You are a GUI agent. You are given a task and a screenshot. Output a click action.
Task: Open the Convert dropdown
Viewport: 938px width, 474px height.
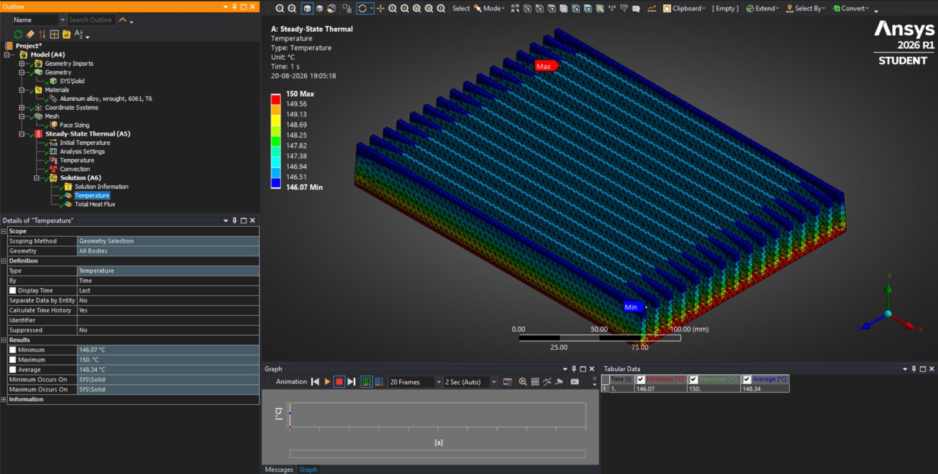click(x=851, y=8)
